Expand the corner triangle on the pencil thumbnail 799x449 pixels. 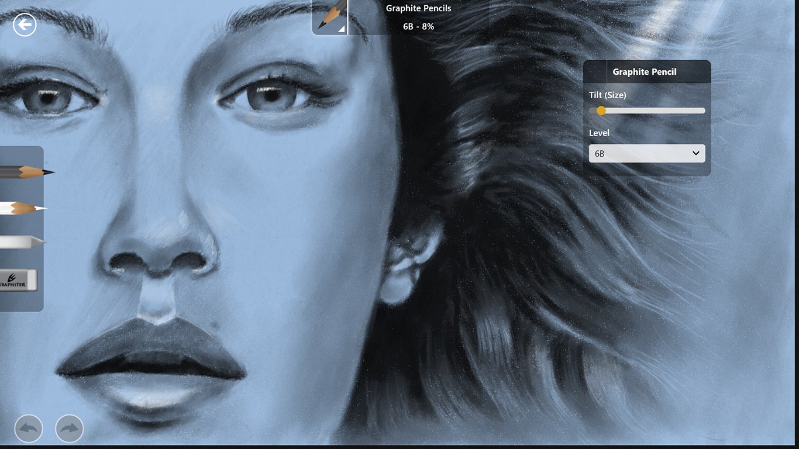pos(343,30)
